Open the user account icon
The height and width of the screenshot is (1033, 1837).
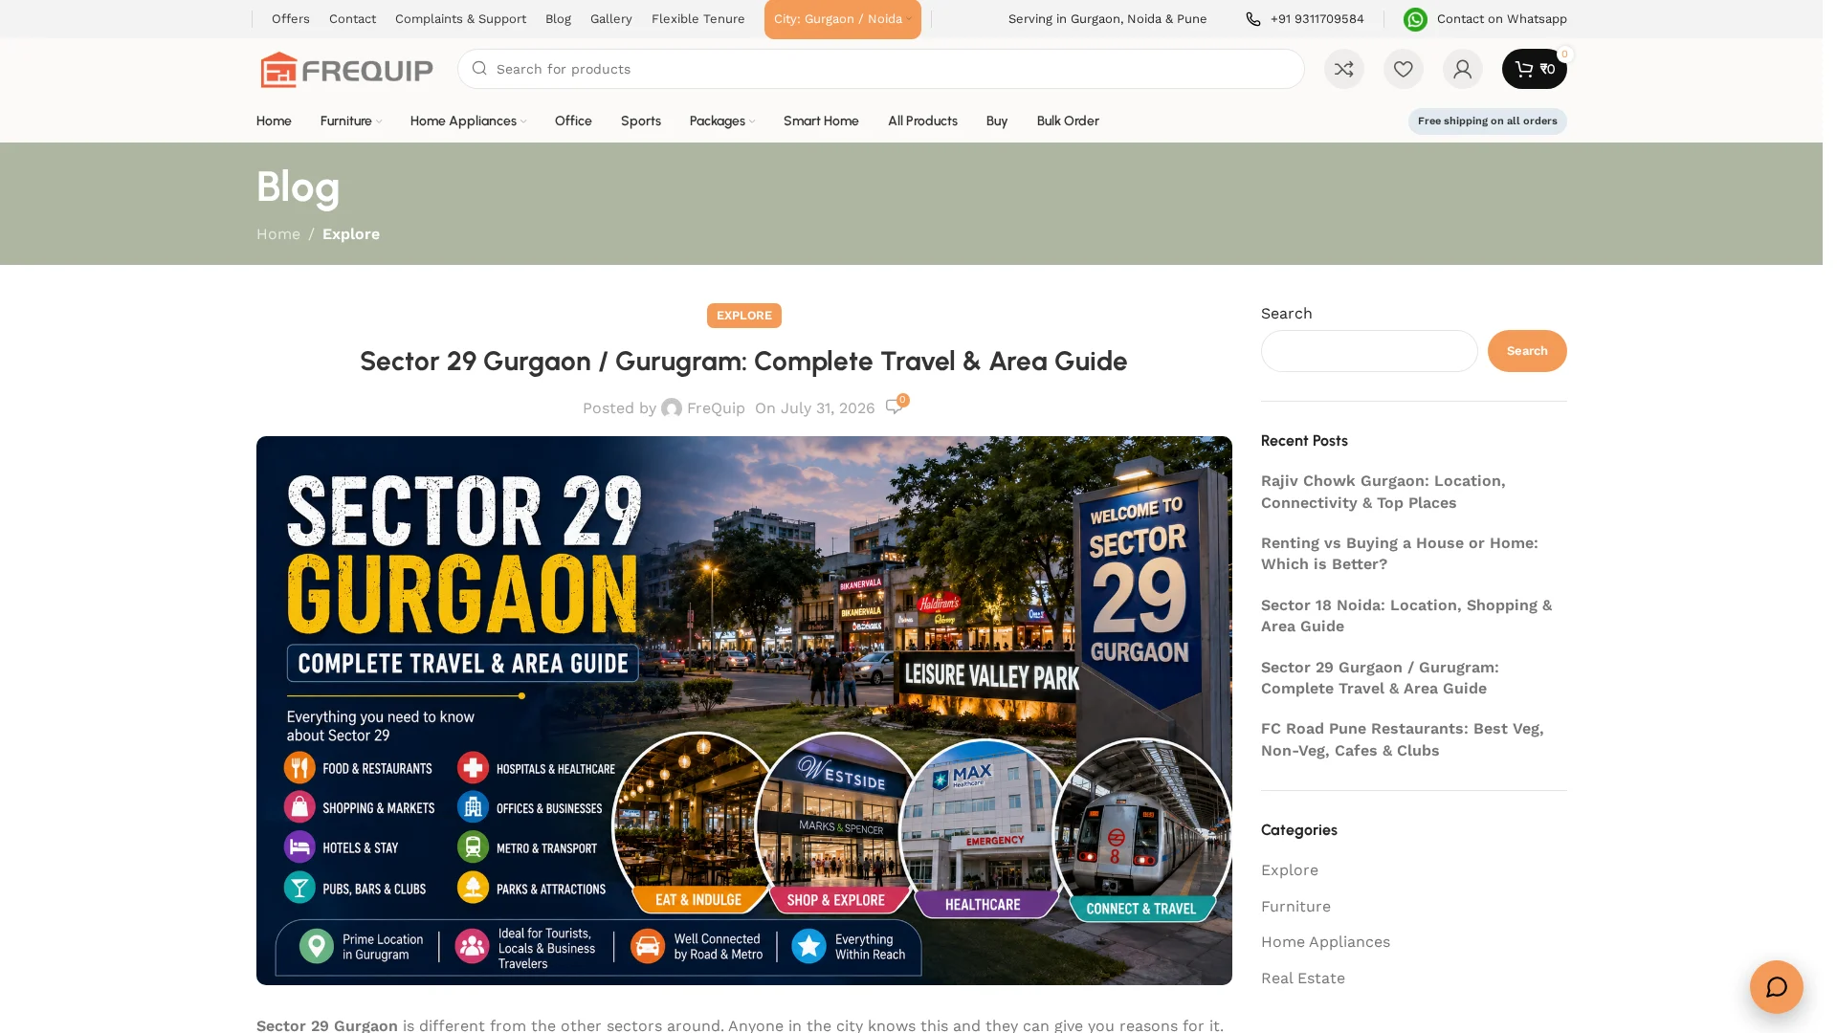tap(1462, 69)
